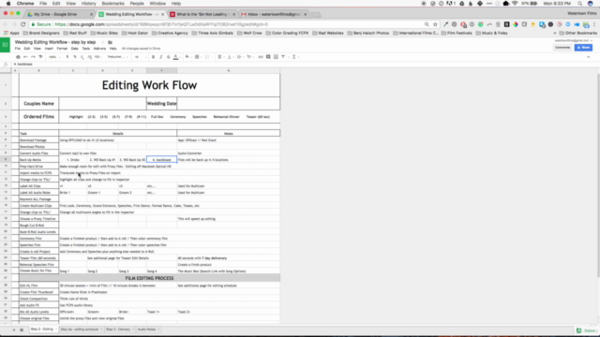Image resolution: width=600 pixels, height=337 pixels.
Task: Click the Comments button
Action: click(562, 48)
